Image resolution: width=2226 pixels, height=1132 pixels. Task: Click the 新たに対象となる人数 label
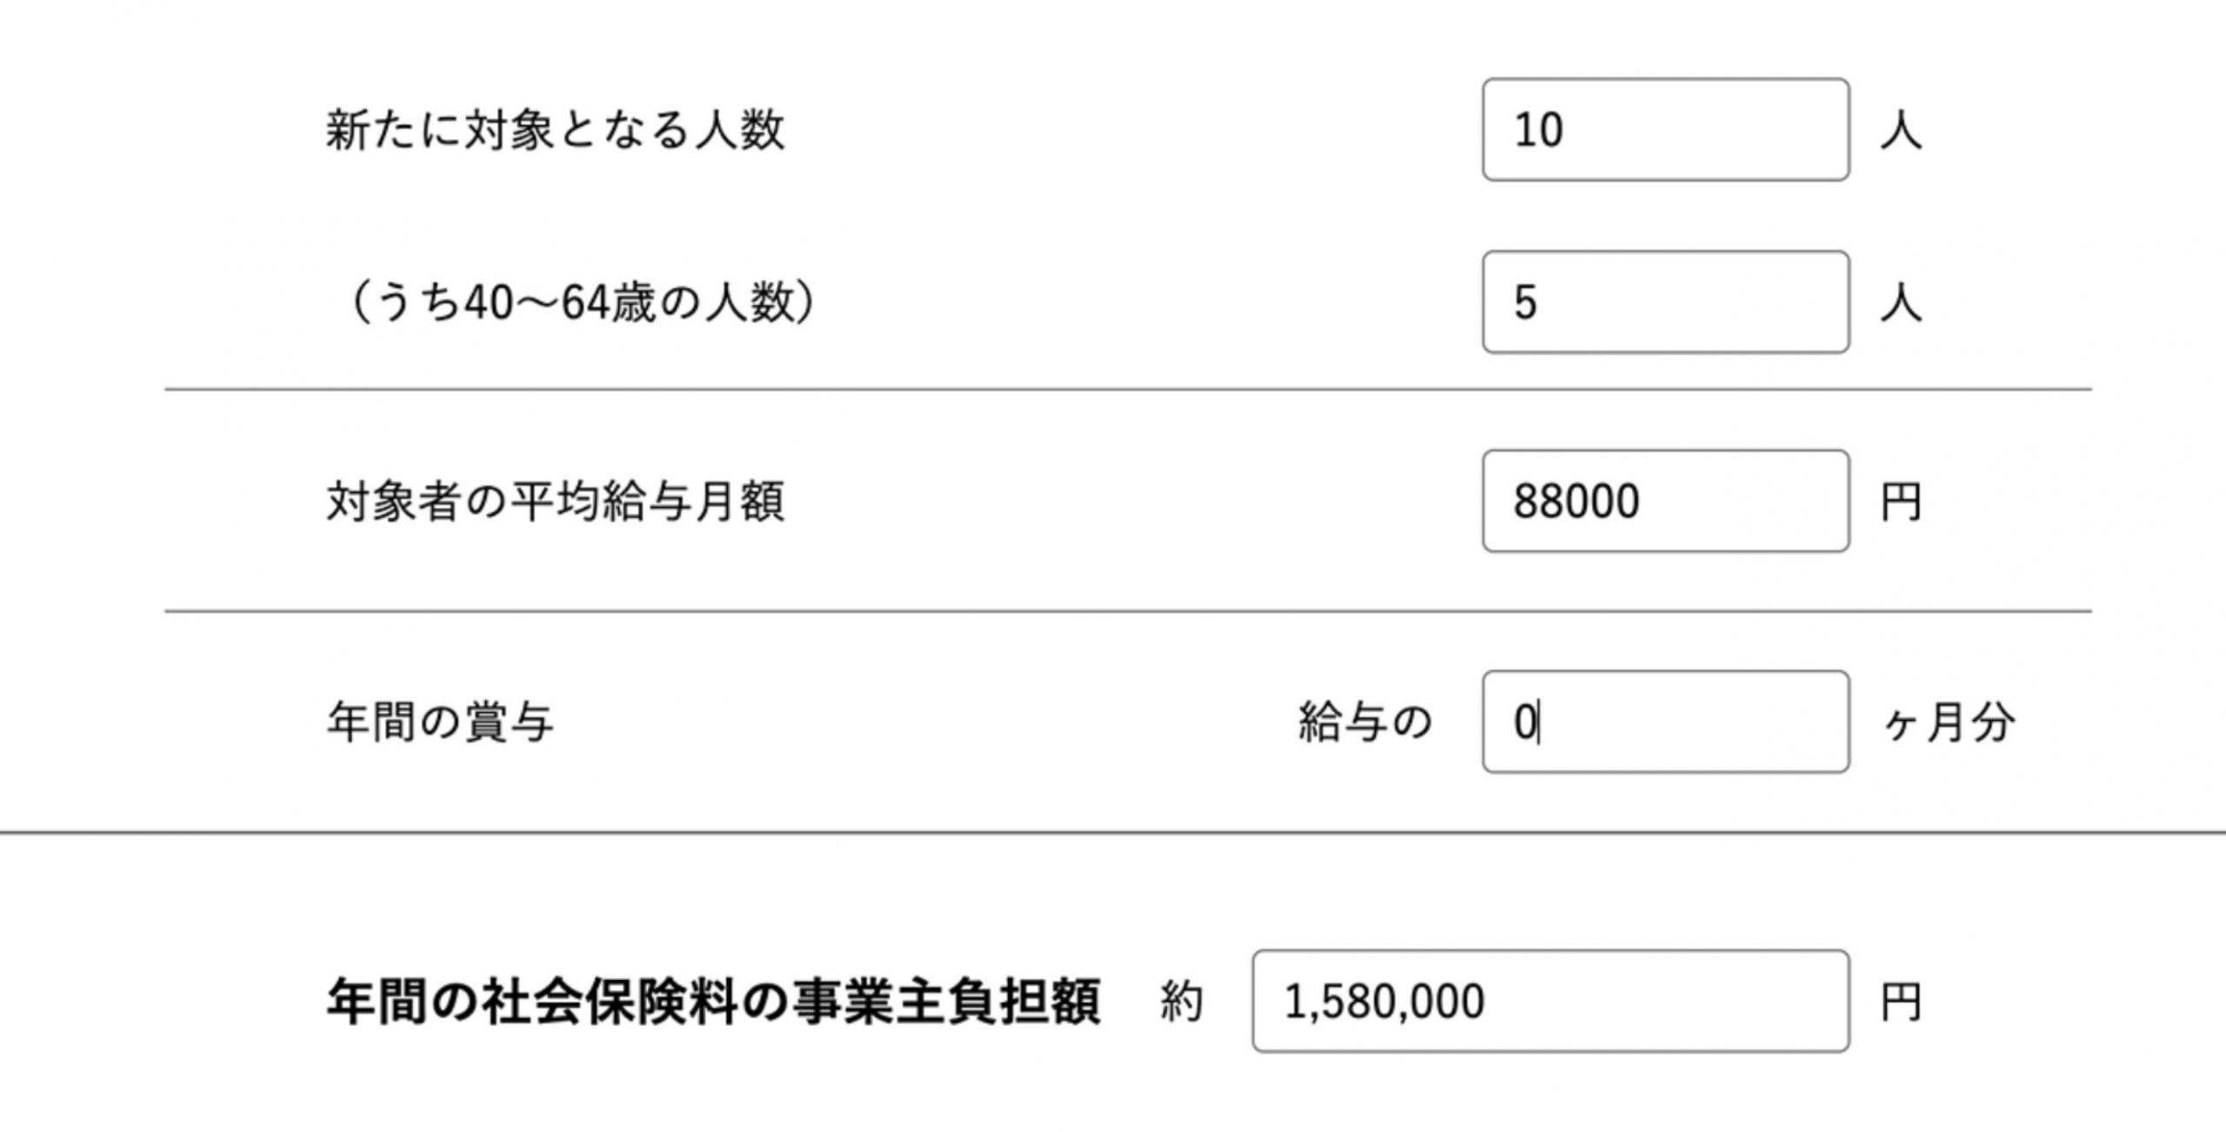coord(555,131)
